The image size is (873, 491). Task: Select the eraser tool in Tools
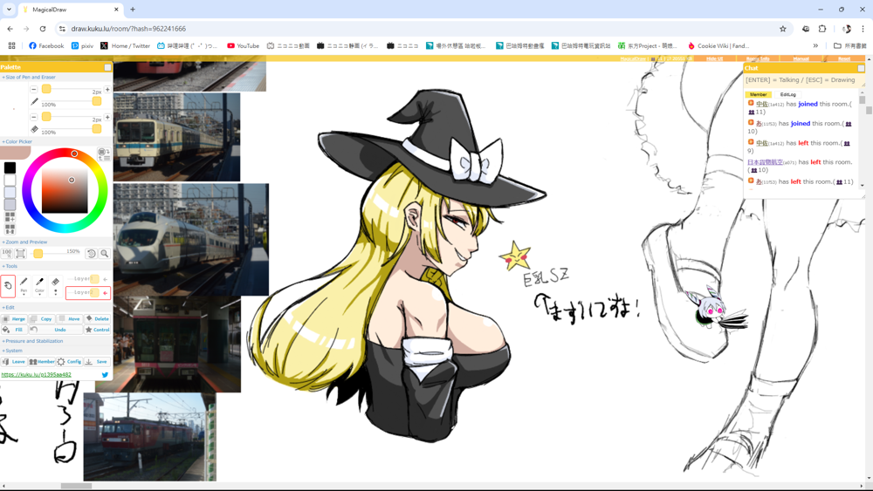coord(55,285)
